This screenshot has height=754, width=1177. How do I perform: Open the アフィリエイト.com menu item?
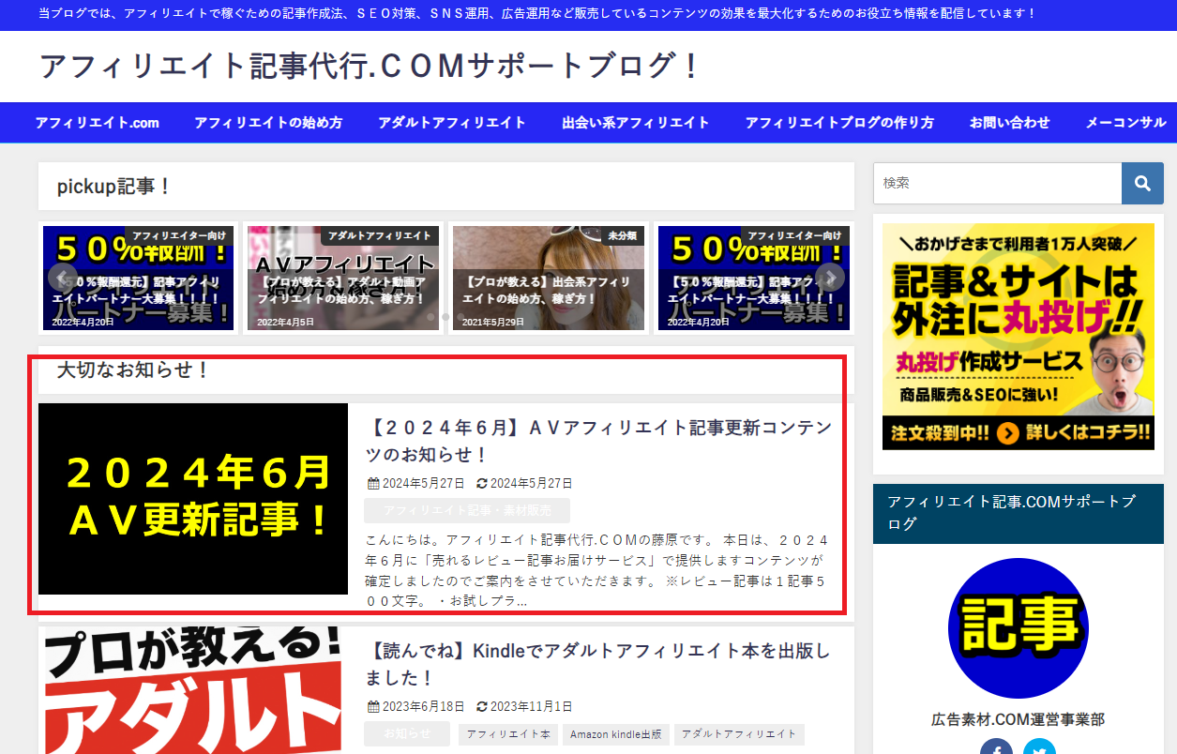coord(97,123)
